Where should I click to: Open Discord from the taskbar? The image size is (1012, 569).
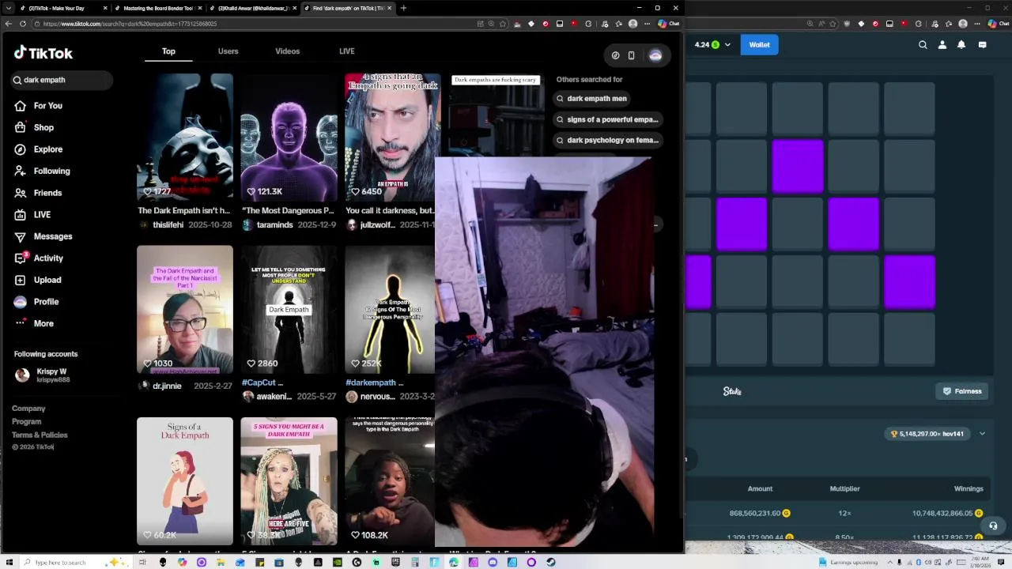(493, 563)
